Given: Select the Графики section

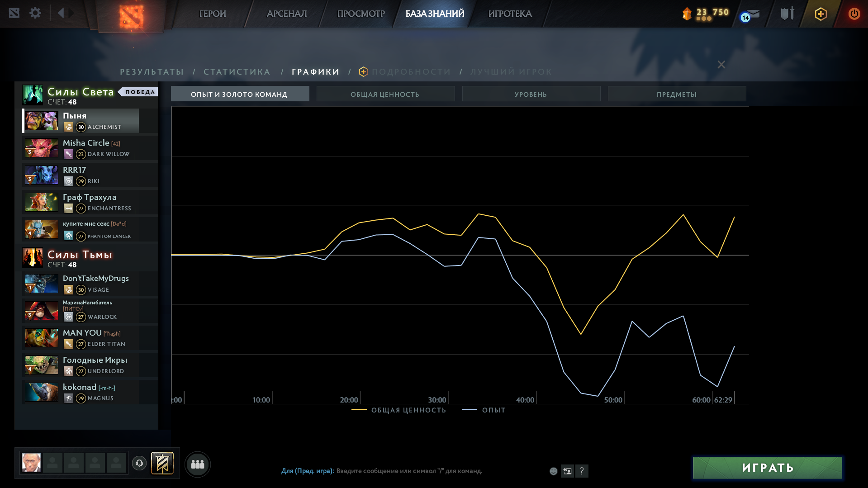Looking at the screenshot, I should [x=316, y=72].
